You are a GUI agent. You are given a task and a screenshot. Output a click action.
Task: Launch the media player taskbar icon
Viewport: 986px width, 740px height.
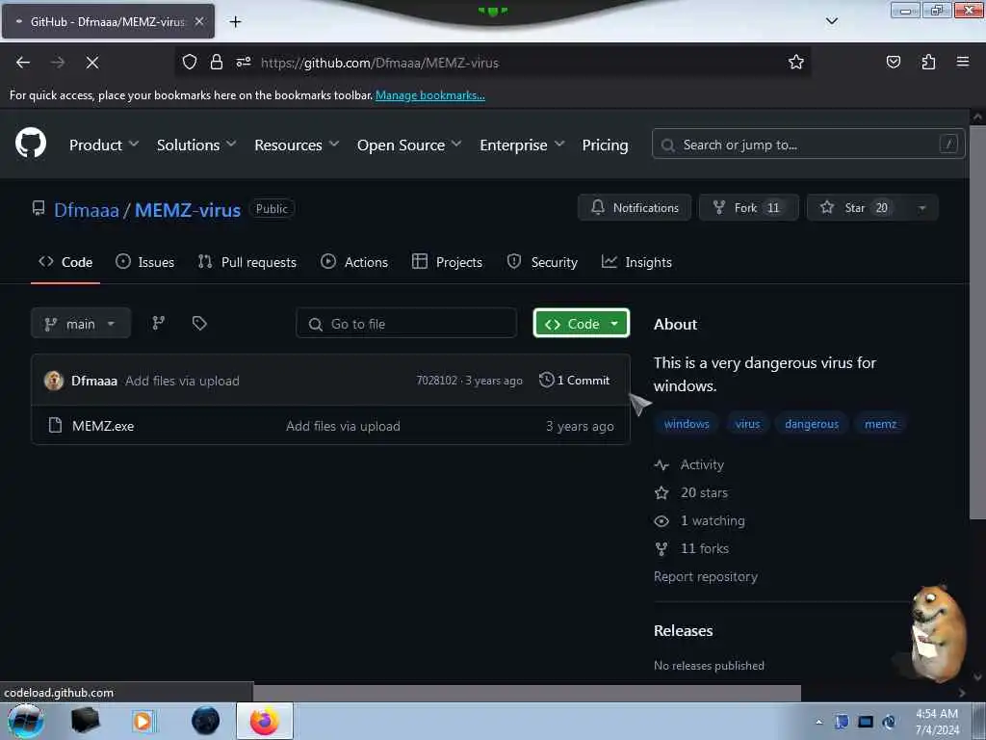(143, 721)
